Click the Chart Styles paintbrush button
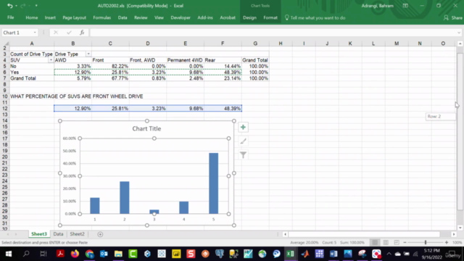464x261 pixels. pyautogui.click(x=243, y=141)
